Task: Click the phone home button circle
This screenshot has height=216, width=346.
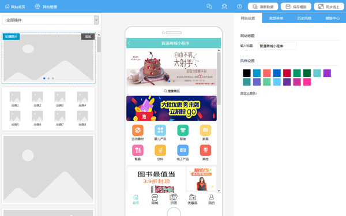Action: pyautogui.click(x=174, y=212)
